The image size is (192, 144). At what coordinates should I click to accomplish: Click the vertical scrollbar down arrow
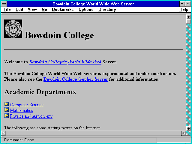pos(188,128)
